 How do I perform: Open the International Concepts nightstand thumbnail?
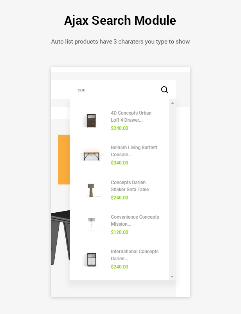coord(92,259)
